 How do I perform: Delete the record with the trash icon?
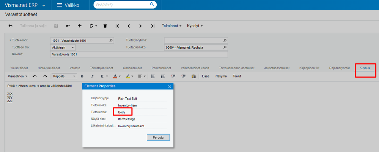[x=105, y=26]
